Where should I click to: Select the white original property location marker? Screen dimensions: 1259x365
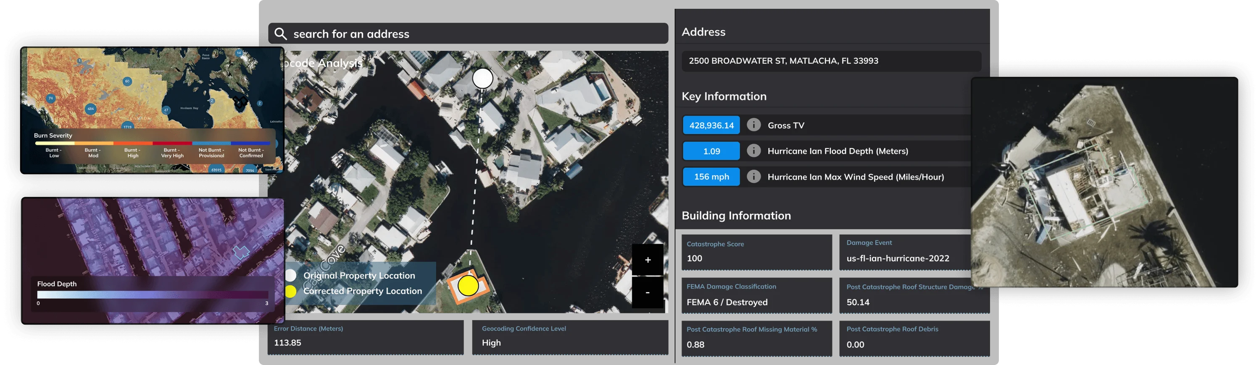(482, 78)
